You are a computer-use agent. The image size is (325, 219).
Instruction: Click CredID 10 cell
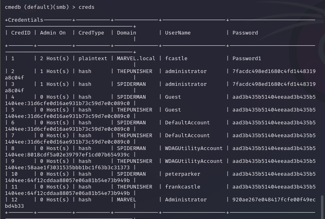14,174
